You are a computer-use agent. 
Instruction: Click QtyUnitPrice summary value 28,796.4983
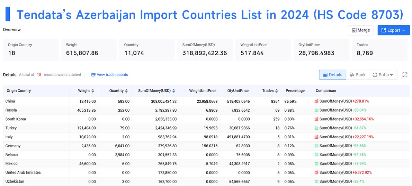(316, 53)
